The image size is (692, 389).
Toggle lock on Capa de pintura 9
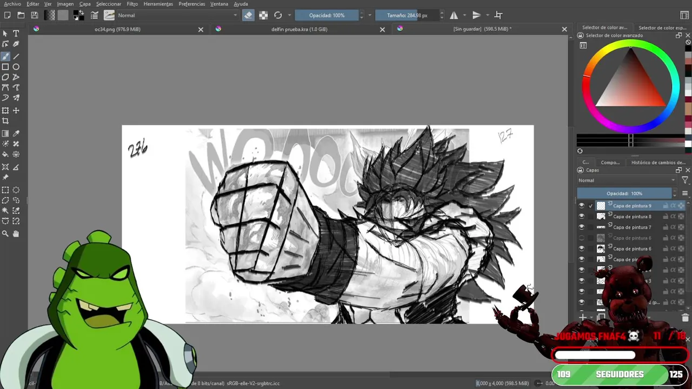[x=666, y=206]
